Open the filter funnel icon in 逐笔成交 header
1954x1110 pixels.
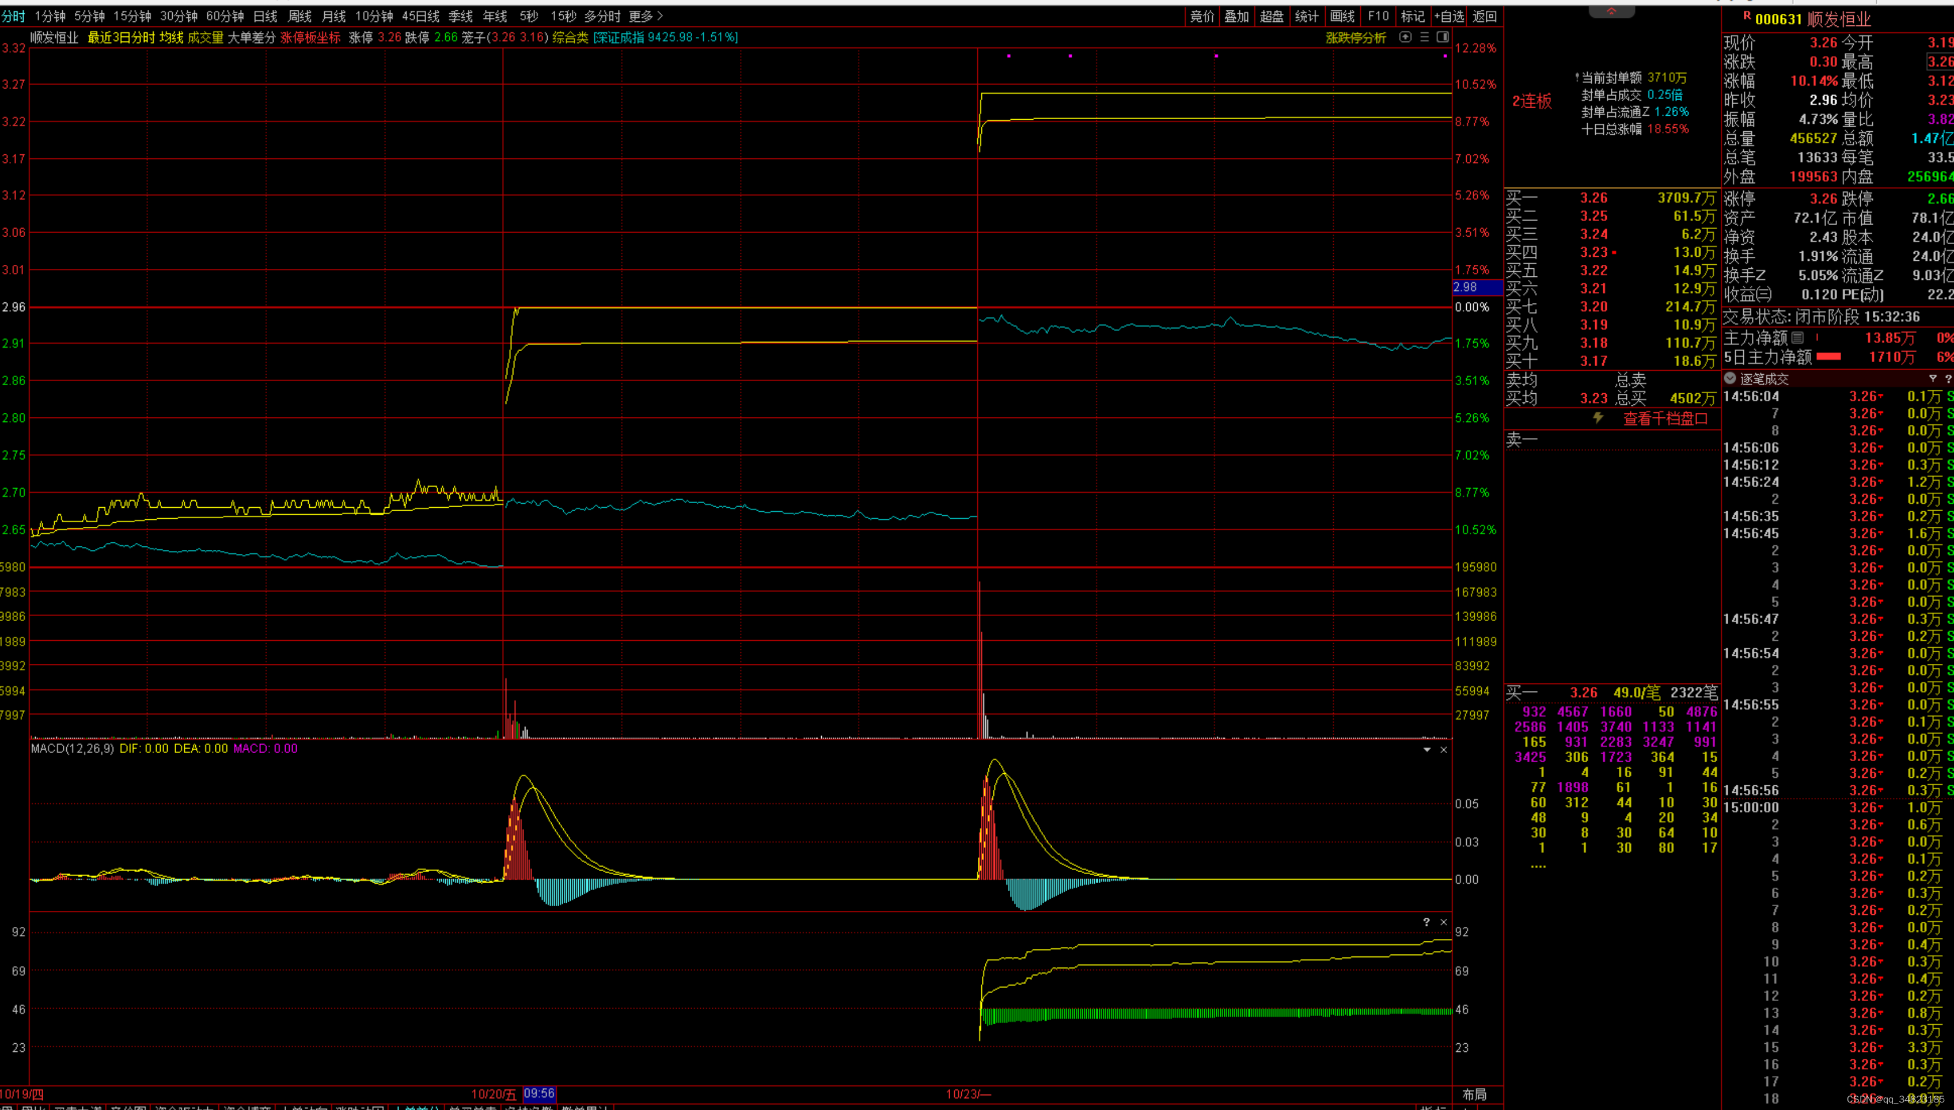coord(1932,378)
